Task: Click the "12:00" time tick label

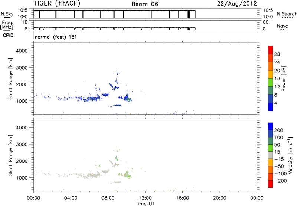Action: point(145,198)
